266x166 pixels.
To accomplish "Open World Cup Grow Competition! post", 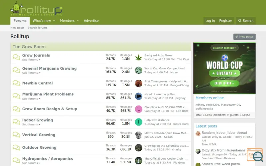I will click(164, 68).
